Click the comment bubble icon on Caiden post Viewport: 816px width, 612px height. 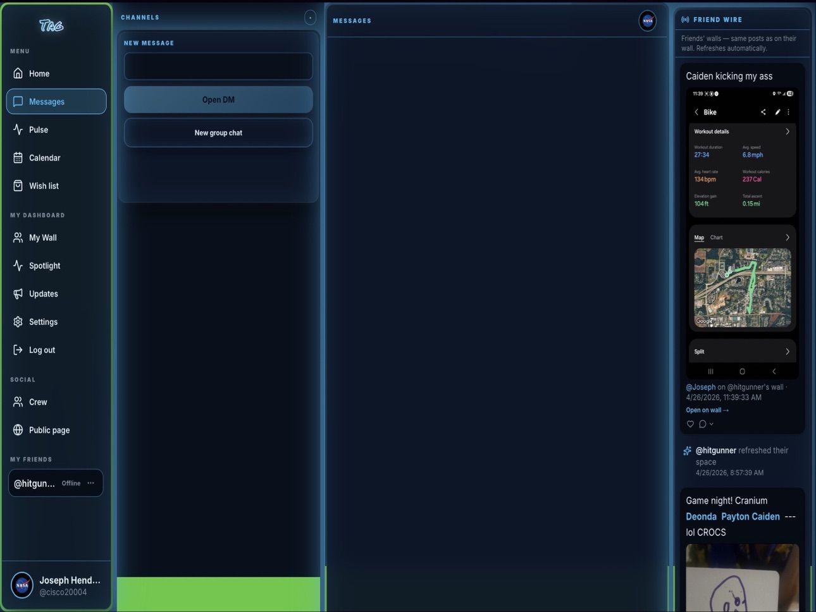pos(702,424)
